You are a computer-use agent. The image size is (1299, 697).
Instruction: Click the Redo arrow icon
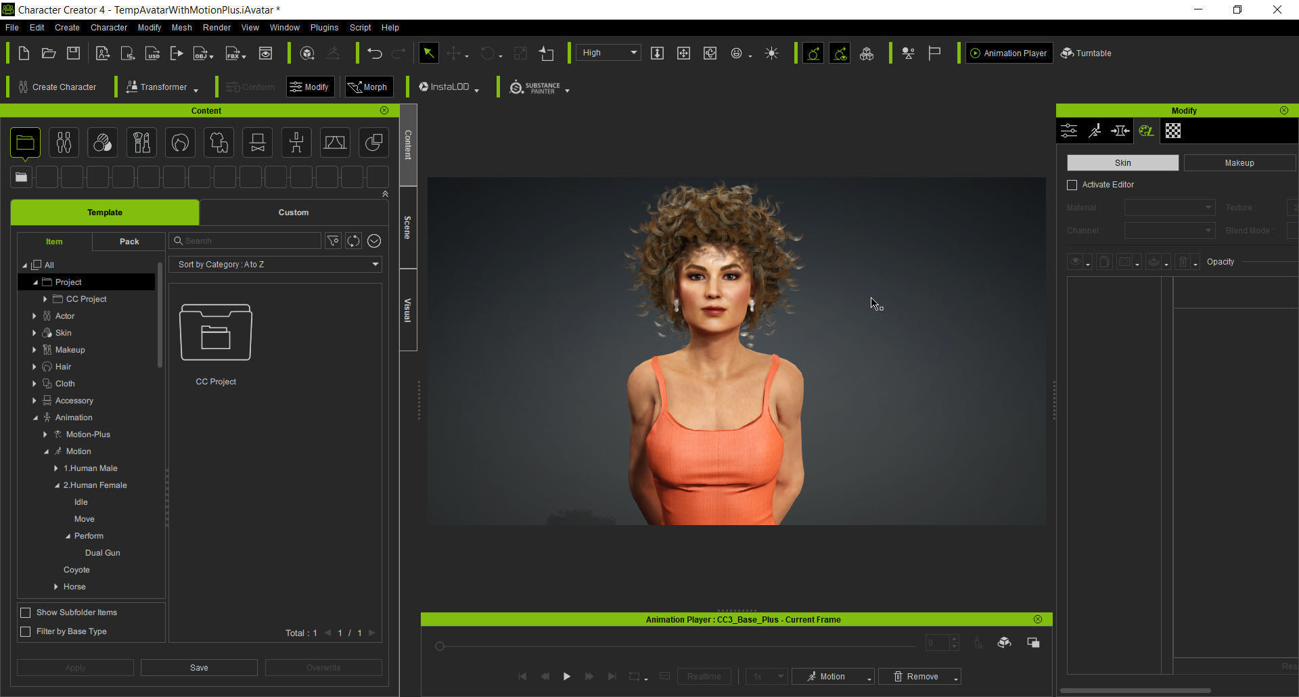click(x=399, y=53)
